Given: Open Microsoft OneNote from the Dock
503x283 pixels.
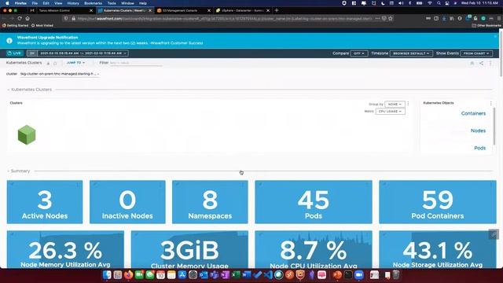Looking at the screenshot, I should tap(226, 275).
